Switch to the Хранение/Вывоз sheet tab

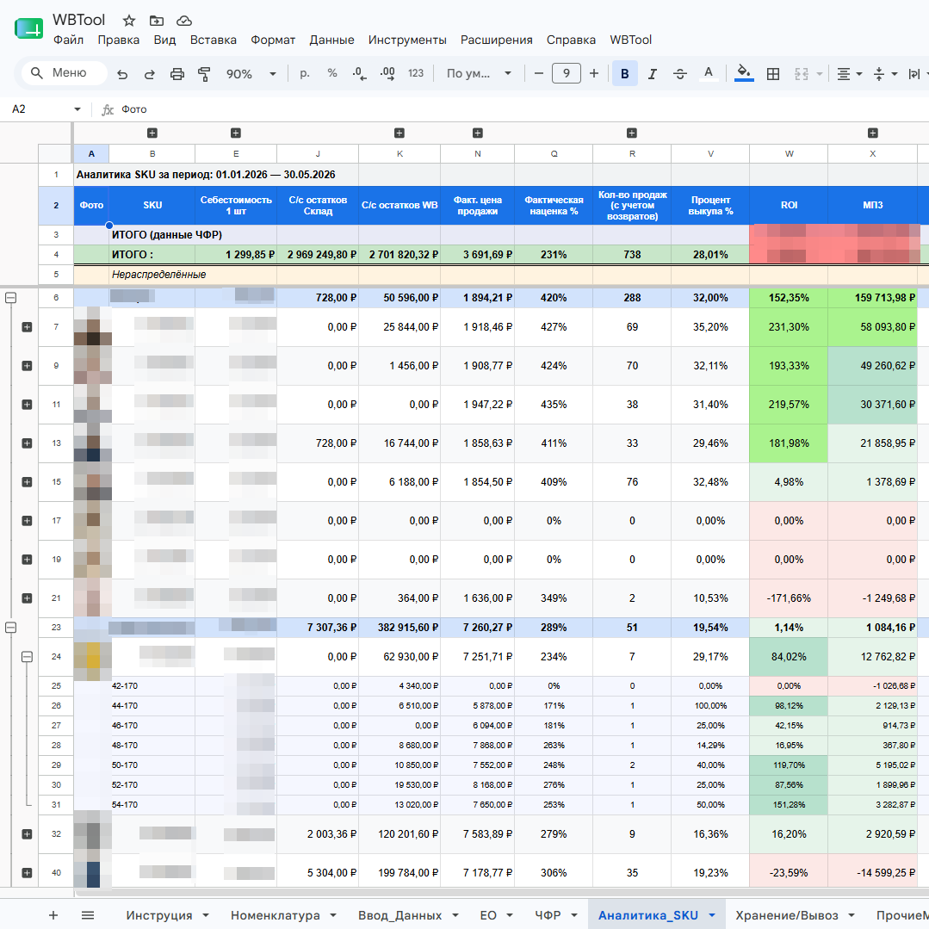coord(786,915)
